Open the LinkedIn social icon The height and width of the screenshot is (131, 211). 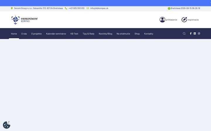(195, 33)
